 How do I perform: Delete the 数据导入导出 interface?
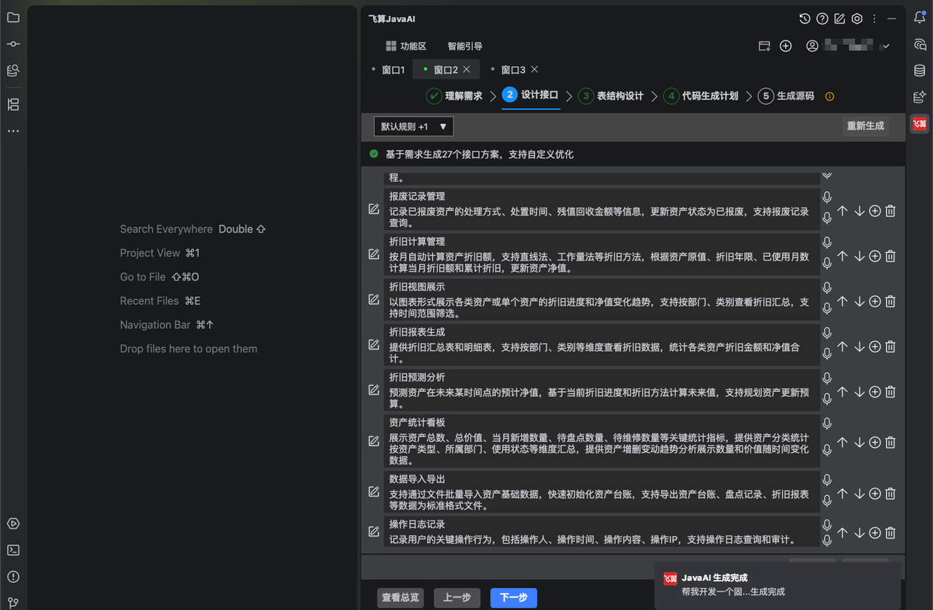890,494
